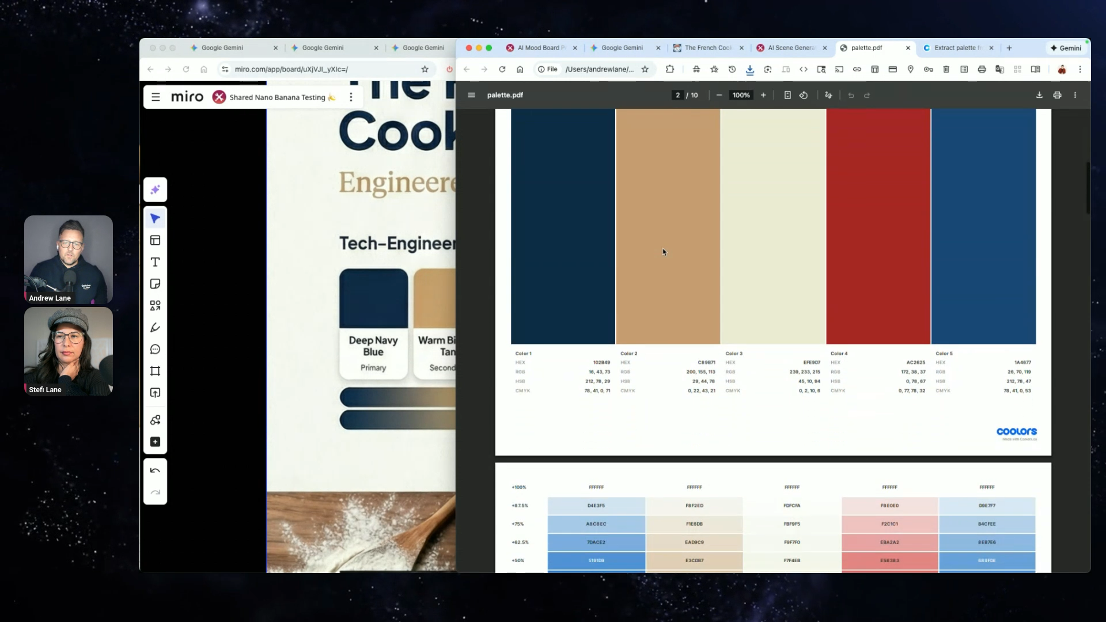The height and width of the screenshot is (622, 1106).
Task: Open PDF viewer more actions menu
Action: pos(1075,95)
